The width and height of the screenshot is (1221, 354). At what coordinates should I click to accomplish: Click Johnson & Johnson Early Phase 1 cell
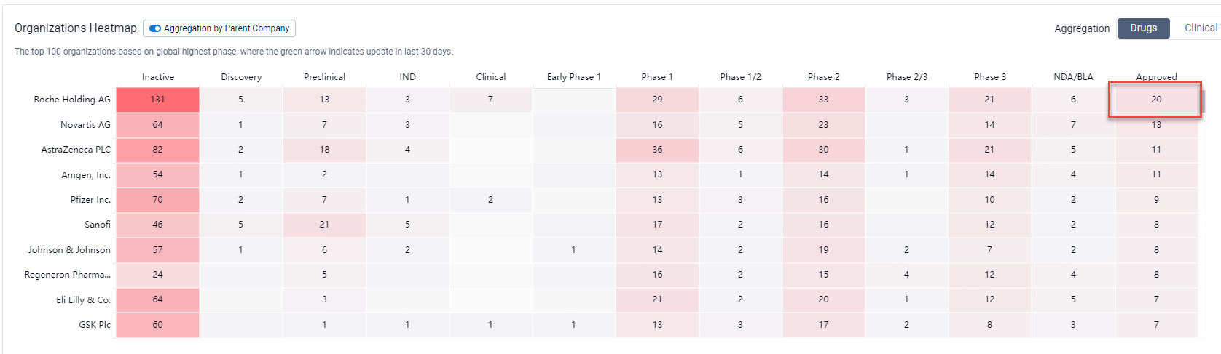click(573, 250)
